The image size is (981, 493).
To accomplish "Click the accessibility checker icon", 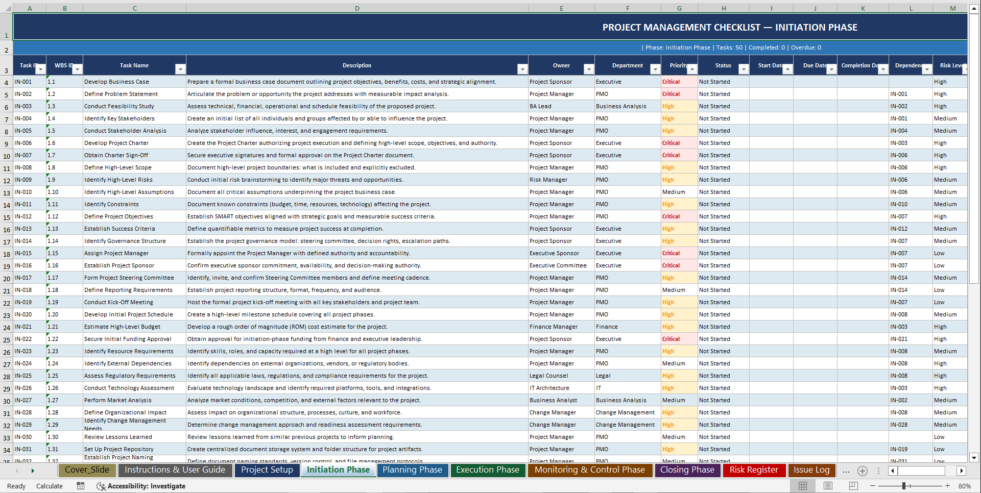I will pyautogui.click(x=101, y=486).
